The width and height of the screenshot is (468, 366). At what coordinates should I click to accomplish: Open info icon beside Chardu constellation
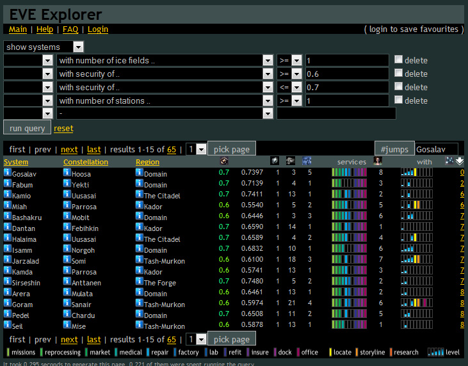pyautogui.click(x=67, y=314)
